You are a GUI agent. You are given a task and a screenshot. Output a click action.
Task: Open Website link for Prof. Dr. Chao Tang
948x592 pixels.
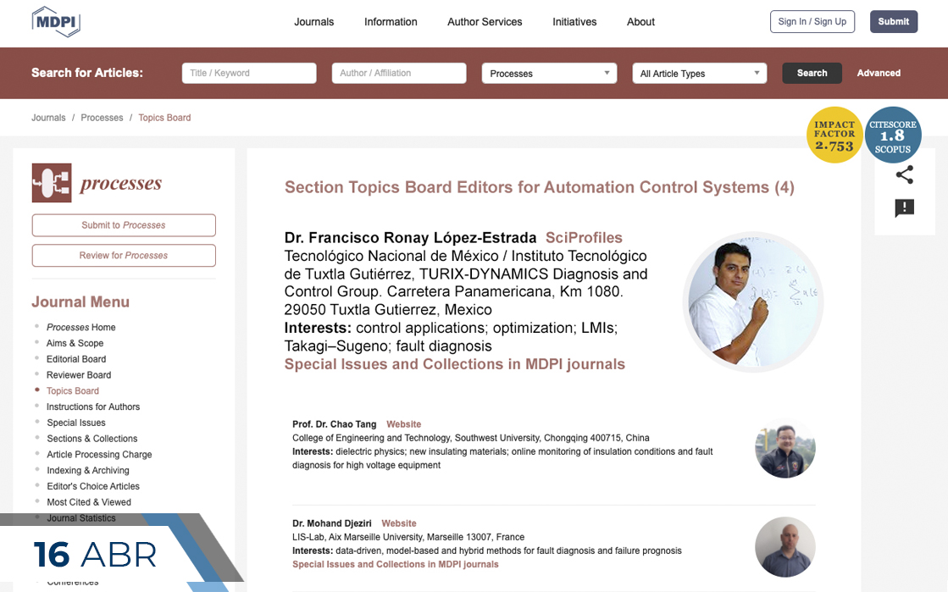[x=404, y=424]
